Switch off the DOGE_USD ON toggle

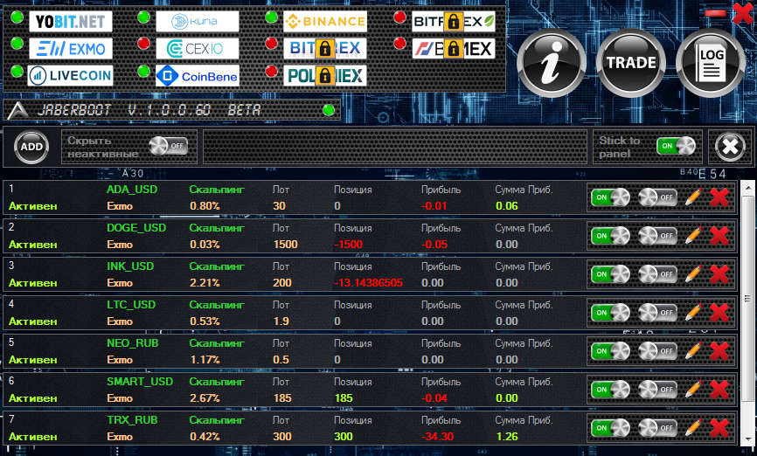pyautogui.click(x=610, y=236)
